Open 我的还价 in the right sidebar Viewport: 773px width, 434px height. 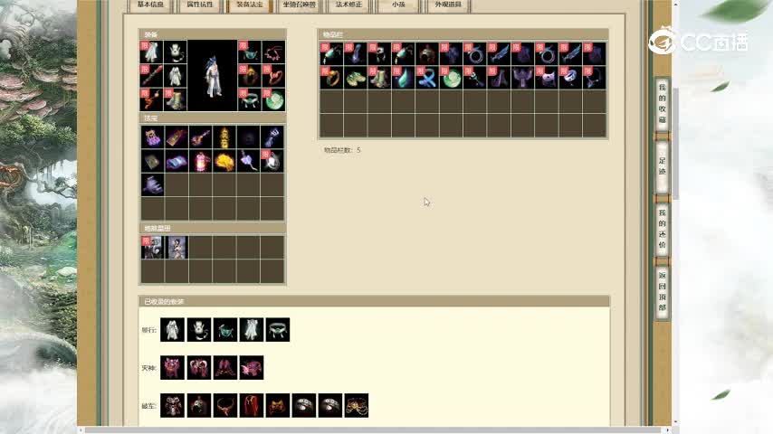(662, 229)
